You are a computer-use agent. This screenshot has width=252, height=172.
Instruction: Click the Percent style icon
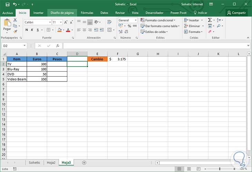(129, 26)
